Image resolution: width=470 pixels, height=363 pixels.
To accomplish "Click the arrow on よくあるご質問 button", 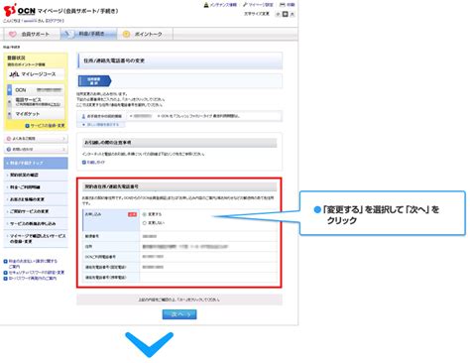I will tap(63, 139).
